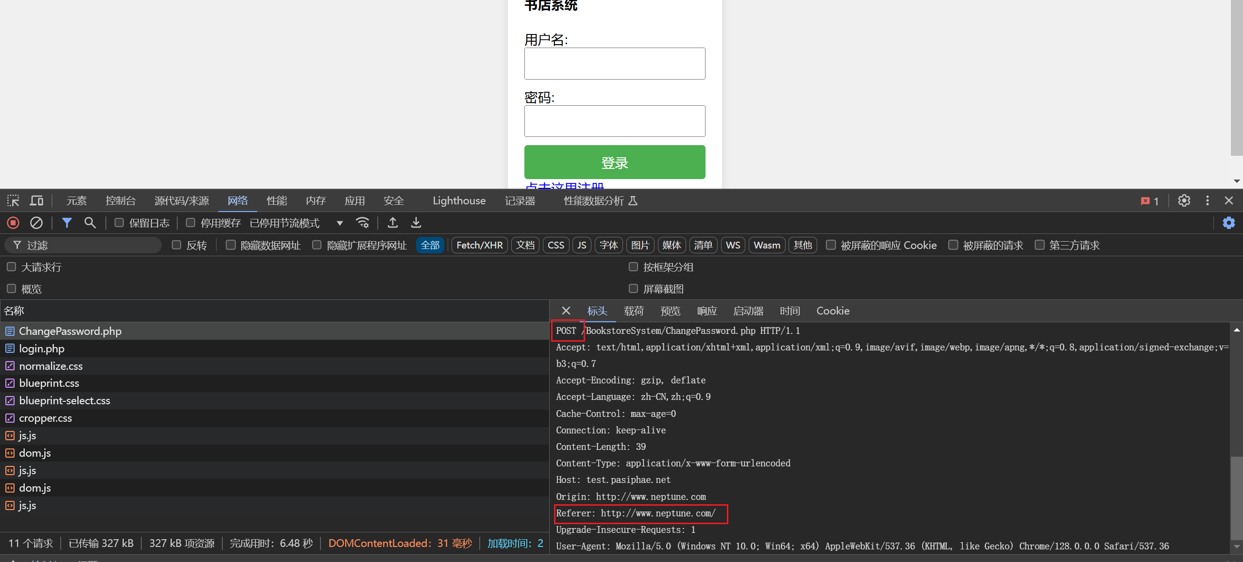Open DevTools three-dot menu

[1208, 200]
